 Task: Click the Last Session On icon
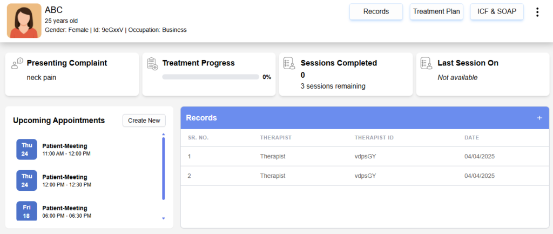(x=427, y=63)
